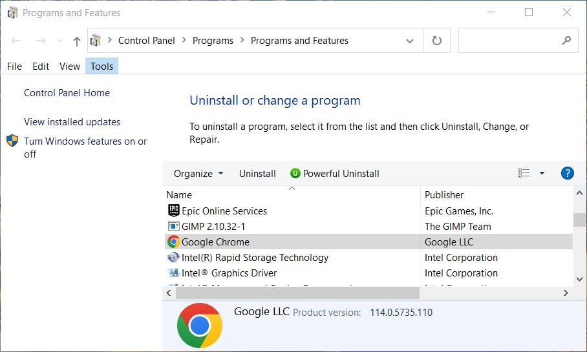
Task: Minimize the Programs and Features window
Action: click(491, 12)
